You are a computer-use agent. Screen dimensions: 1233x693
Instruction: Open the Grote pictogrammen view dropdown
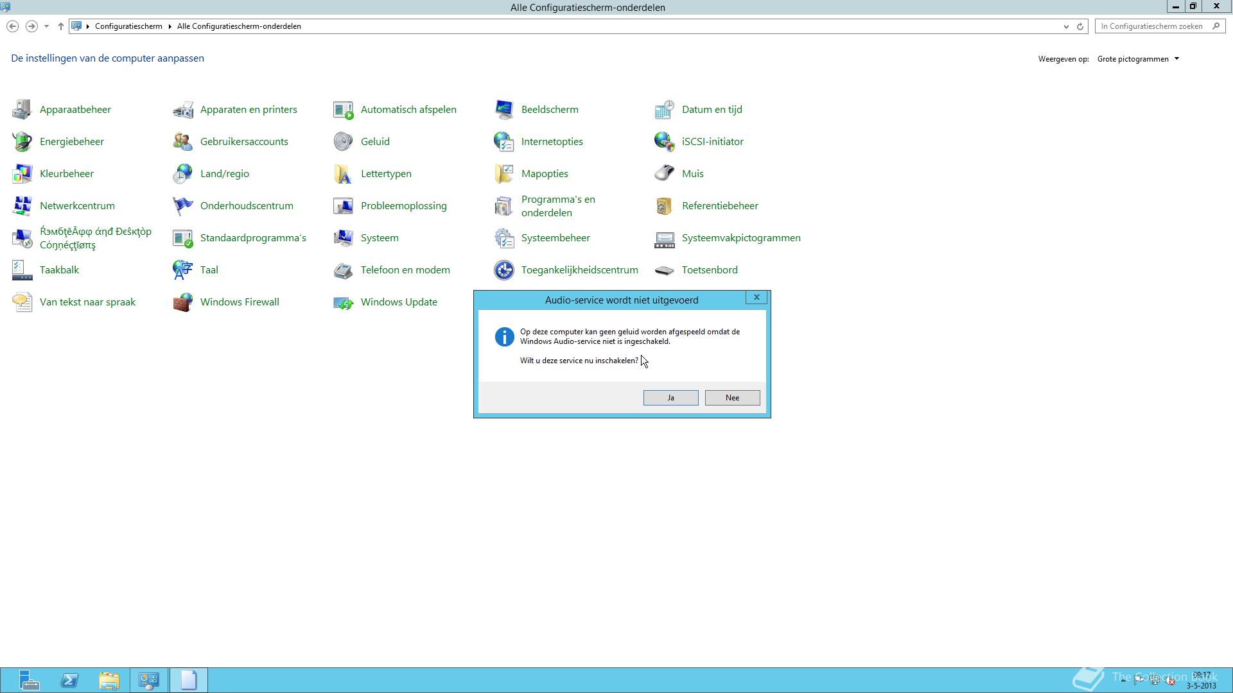click(x=1138, y=59)
